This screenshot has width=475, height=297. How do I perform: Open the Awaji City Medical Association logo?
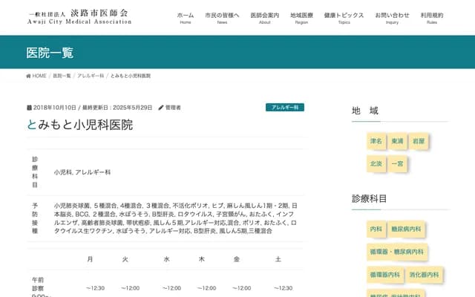coord(79,16)
